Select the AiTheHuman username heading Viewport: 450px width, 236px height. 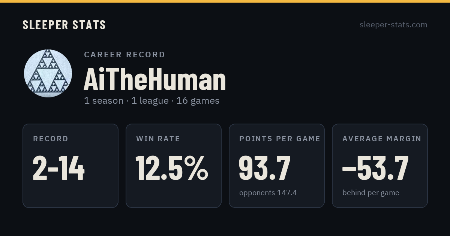[x=155, y=79]
